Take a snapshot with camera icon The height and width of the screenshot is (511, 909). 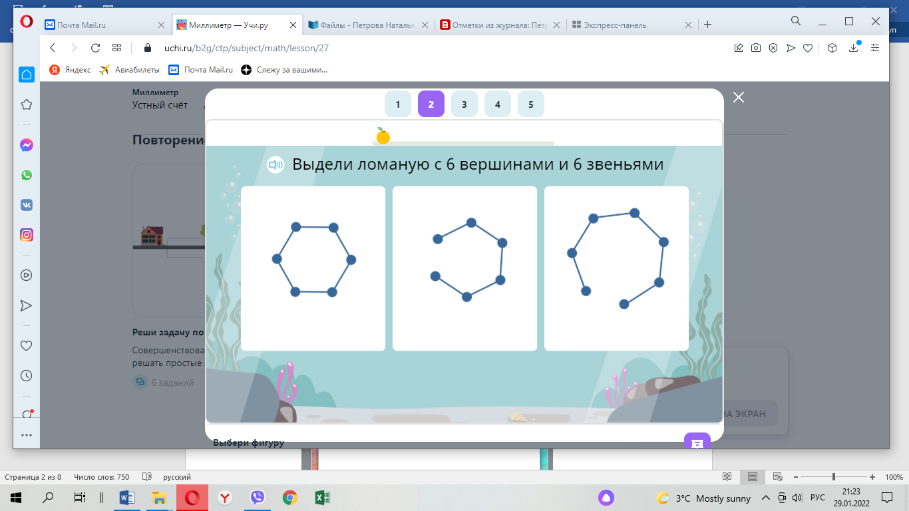(x=756, y=48)
